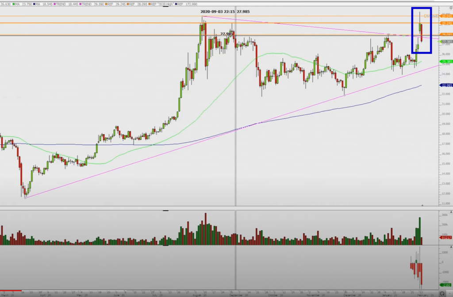
Task: Click the grey vertical cursor line
Action: pos(235,133)
